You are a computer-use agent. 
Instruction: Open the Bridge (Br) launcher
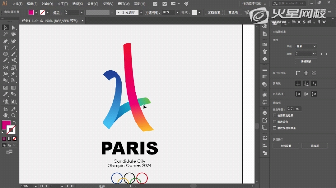pyautogui.click(x=155, y=4)
